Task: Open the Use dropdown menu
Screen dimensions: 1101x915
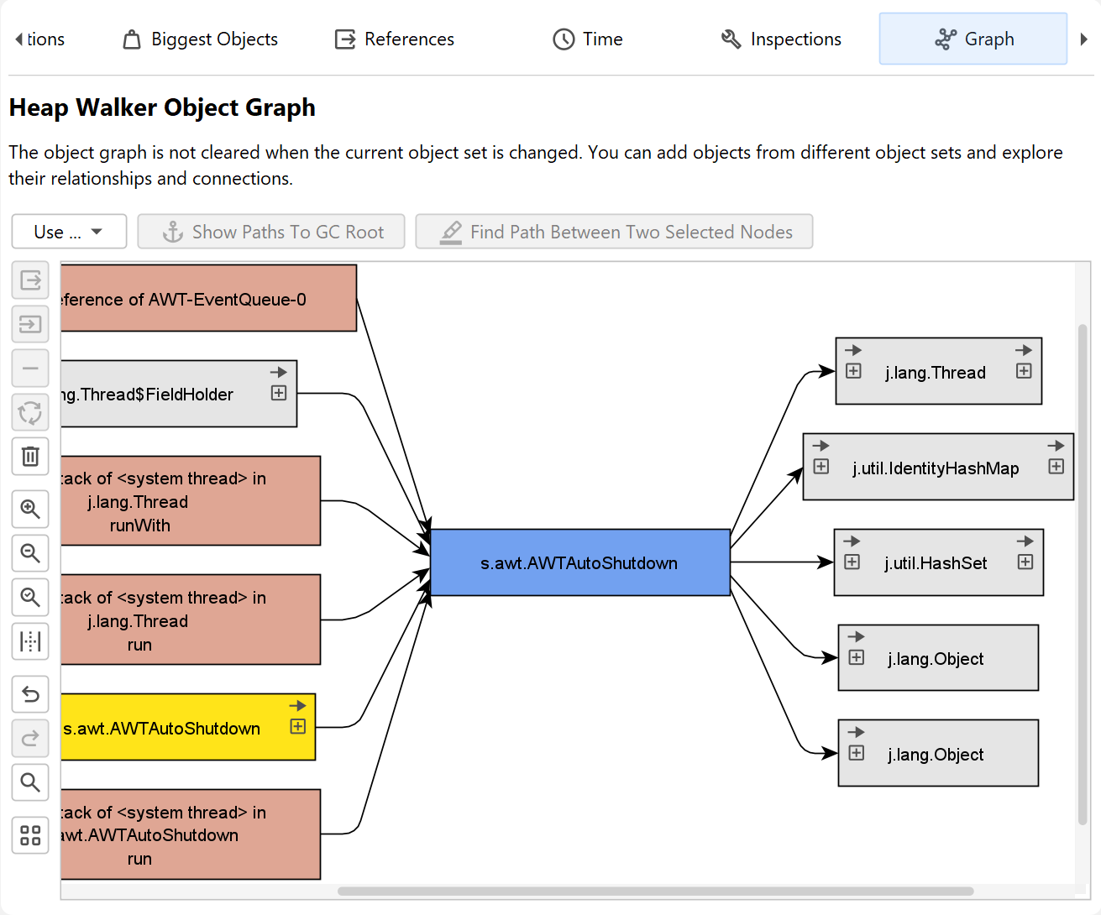Action: click(x=69, y=232)
